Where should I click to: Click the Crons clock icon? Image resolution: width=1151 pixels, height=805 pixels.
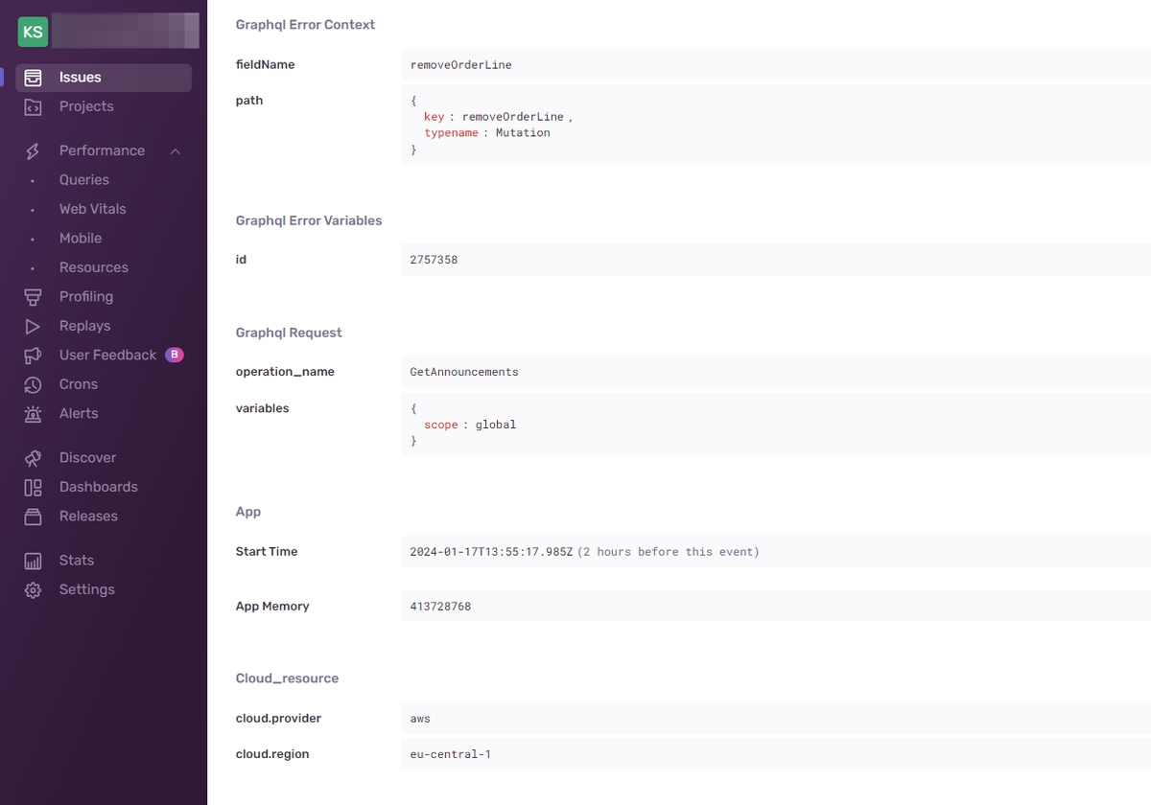tap(35, 383)
